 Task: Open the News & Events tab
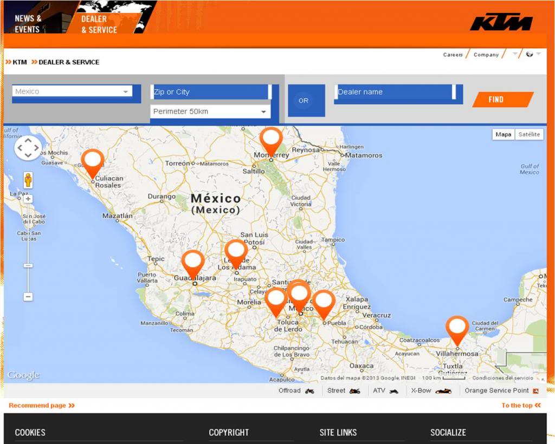click(28, 24)
